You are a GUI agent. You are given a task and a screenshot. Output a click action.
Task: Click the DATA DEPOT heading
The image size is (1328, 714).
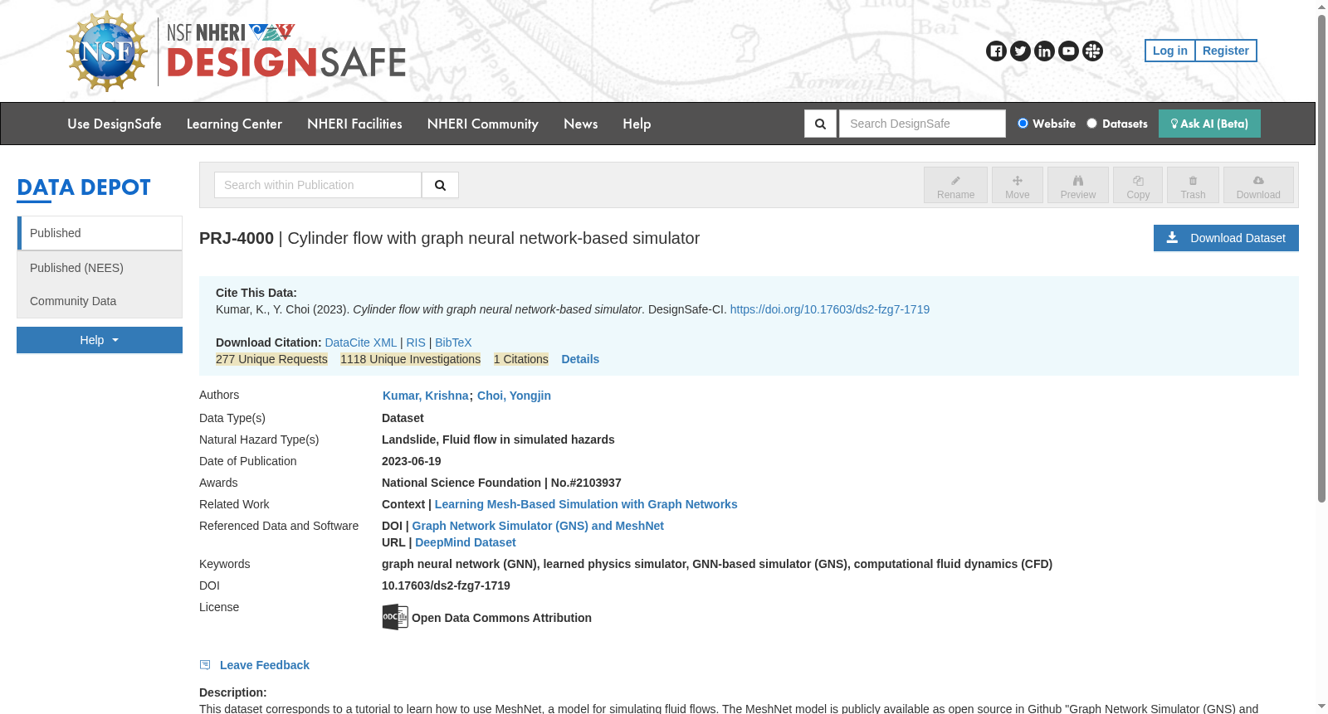84,187
